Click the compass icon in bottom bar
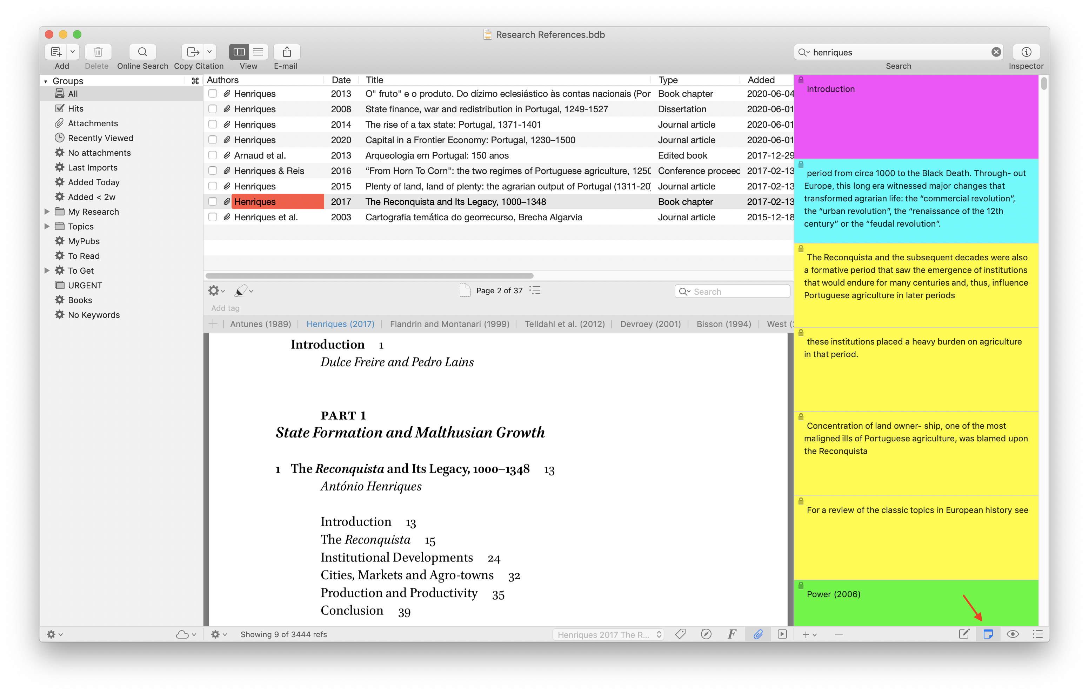This screenshot has width=1089, height=694. tap(706, 634)
